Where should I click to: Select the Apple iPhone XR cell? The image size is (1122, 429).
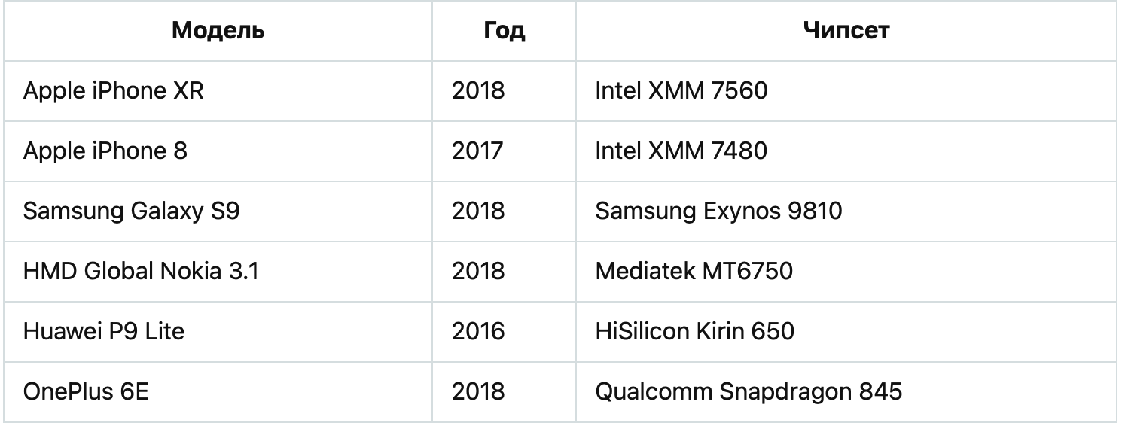click(x=218, y=91)
